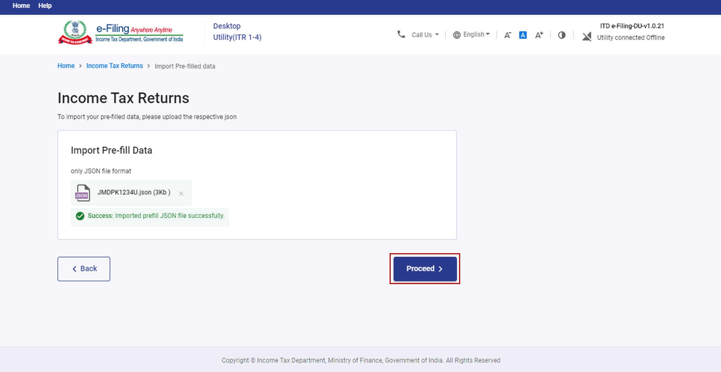Reset font size with default A icon
The image size is (721, 372).
coord(523,35)
